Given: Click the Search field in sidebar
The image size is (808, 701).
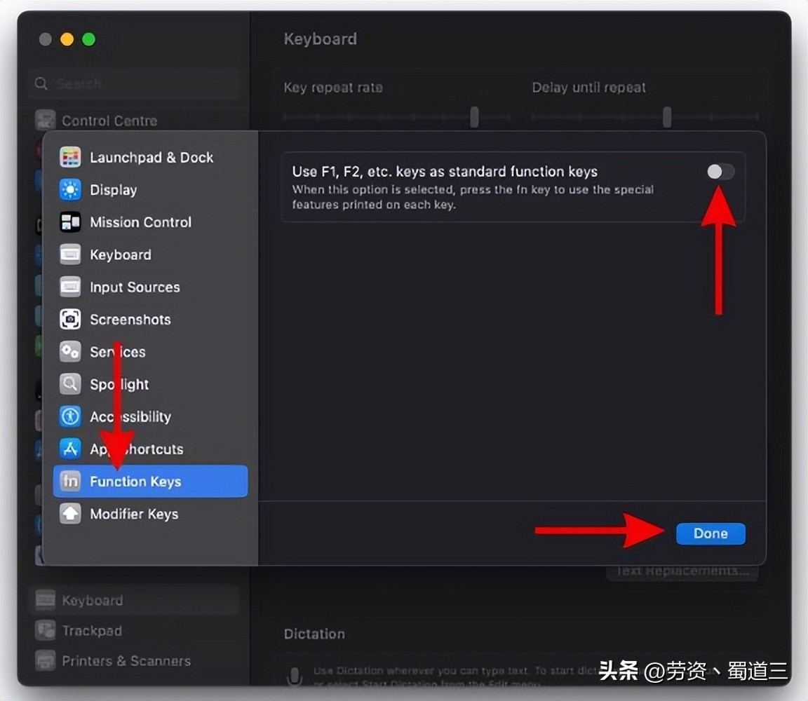Looking at the screenshot, I should (x=135, y=83).
